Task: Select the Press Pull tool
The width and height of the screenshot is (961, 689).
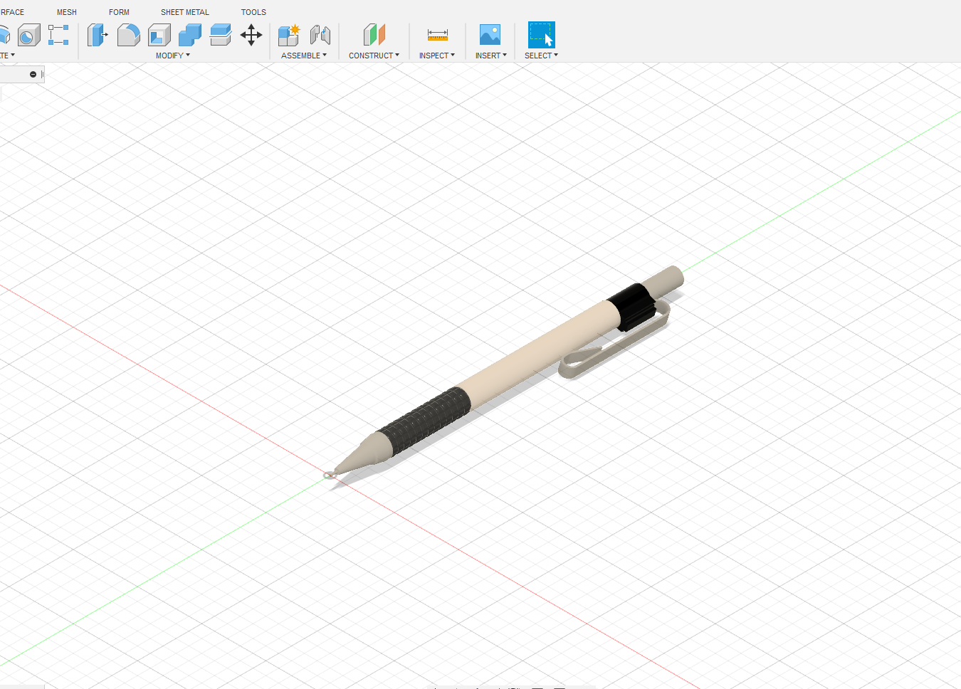Action: coord(98,34)
